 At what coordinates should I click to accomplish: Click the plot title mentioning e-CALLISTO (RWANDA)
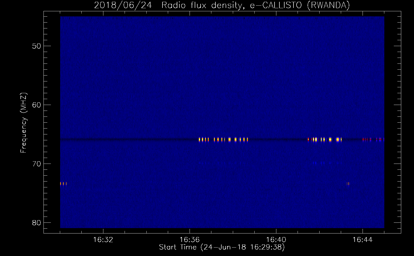click(222, 5)
